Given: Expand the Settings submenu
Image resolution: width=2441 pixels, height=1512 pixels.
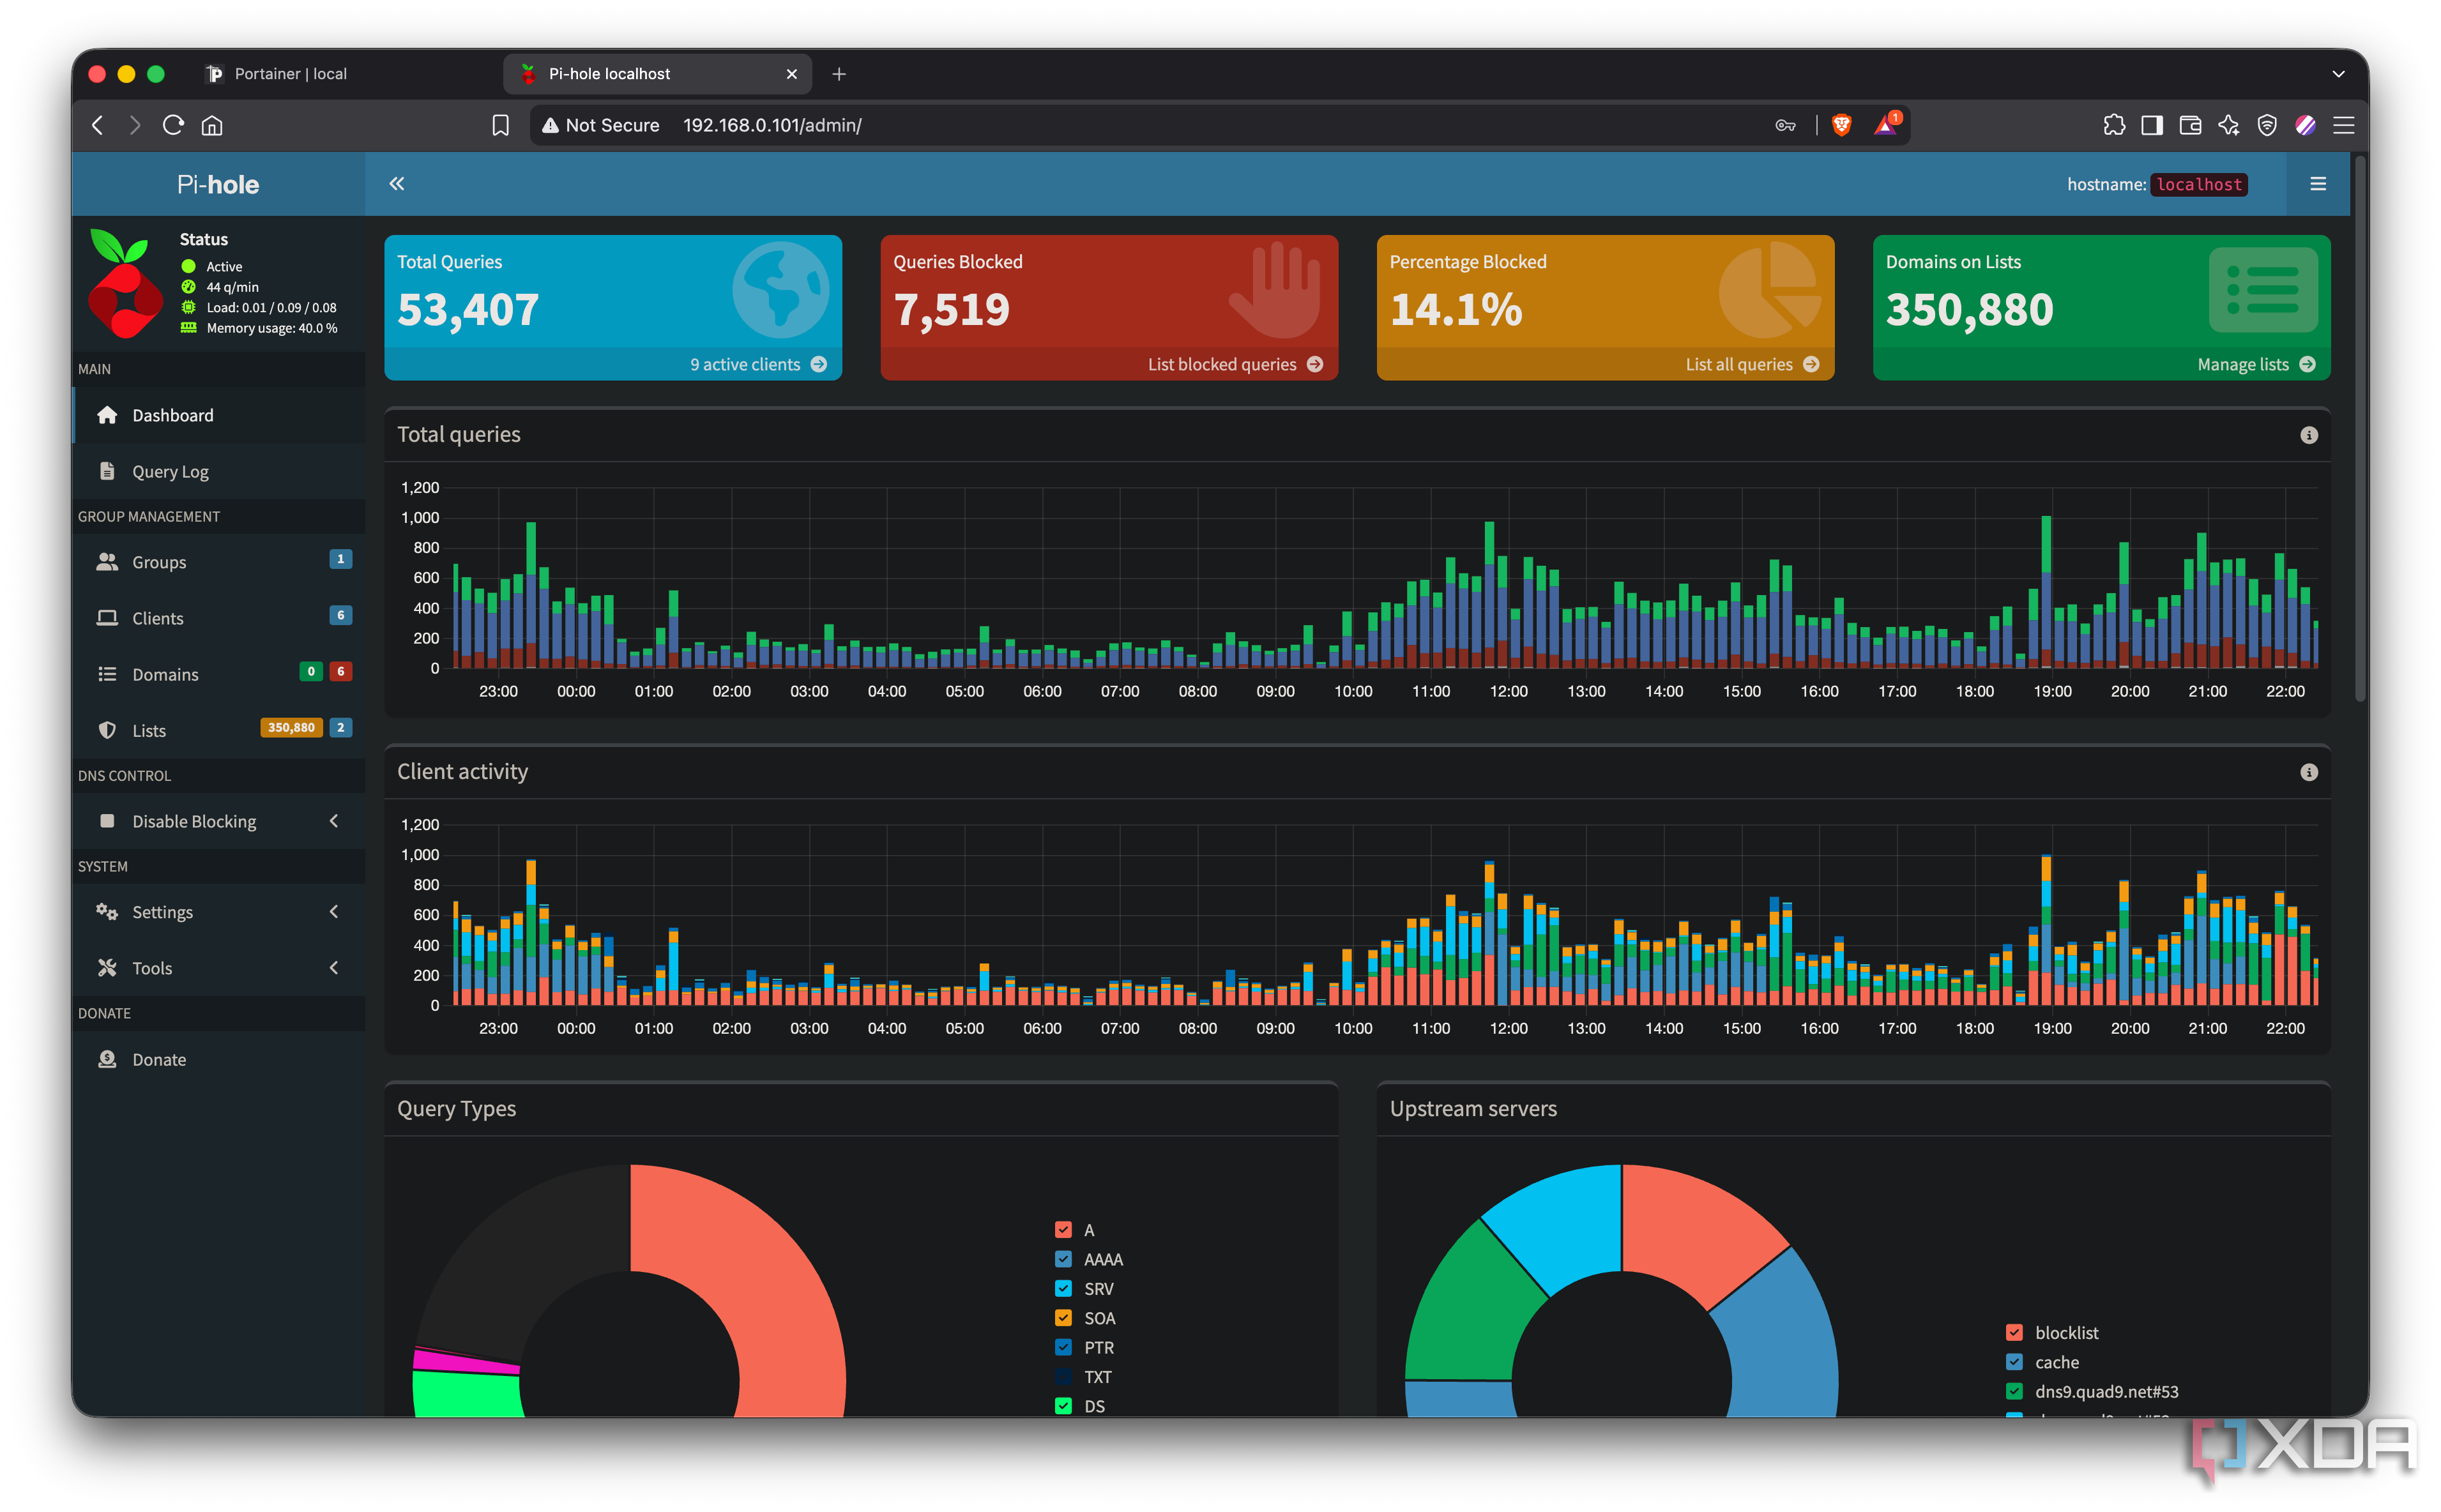Looking at the screenshot, I should click(219, 912).
